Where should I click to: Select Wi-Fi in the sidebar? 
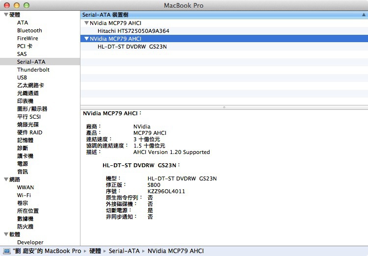coord(24,195)
